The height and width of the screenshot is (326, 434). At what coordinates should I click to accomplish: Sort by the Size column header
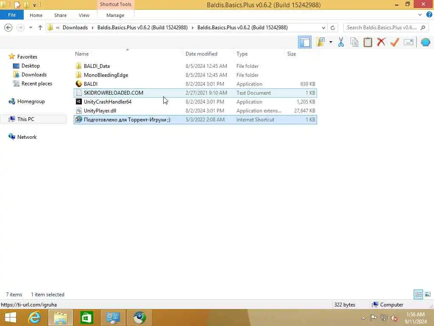click(x=301, y=54)
